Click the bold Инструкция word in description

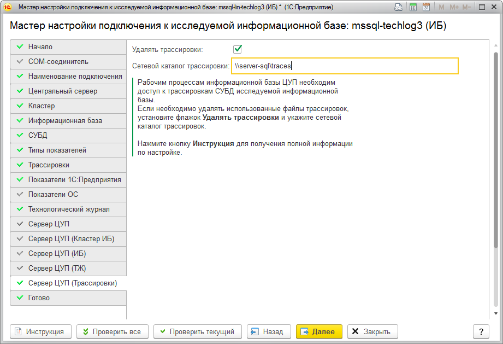214,144
